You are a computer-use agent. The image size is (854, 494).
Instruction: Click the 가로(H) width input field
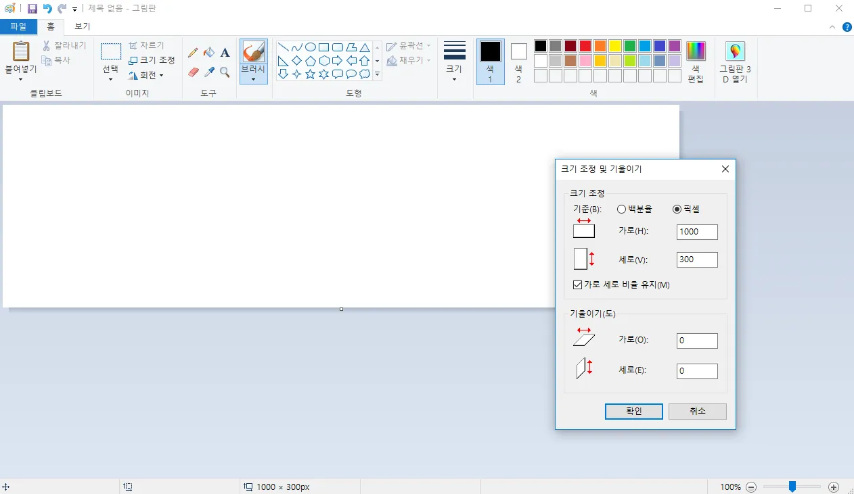(x=696, y=232)
